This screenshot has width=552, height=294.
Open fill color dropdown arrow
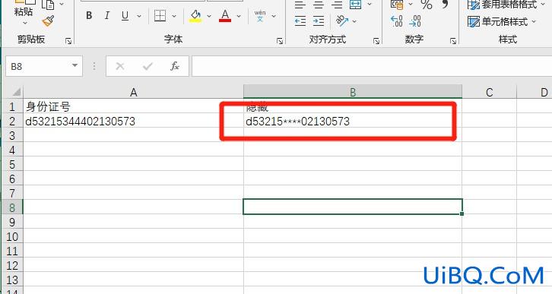pyautogui.click(x=209, y=16)
